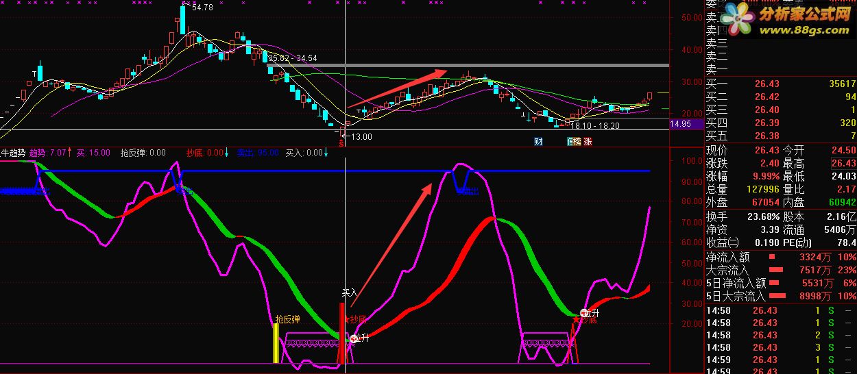This screenshot has width=857, height=374.
Task: Click the tall red 买入 signal bar
Action: (x=341, y=333)
